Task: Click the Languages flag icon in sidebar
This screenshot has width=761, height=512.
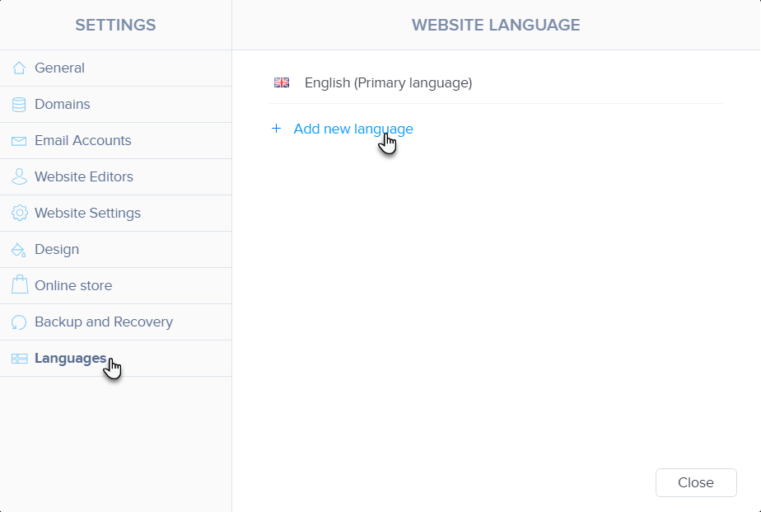Action: point(19,359)
